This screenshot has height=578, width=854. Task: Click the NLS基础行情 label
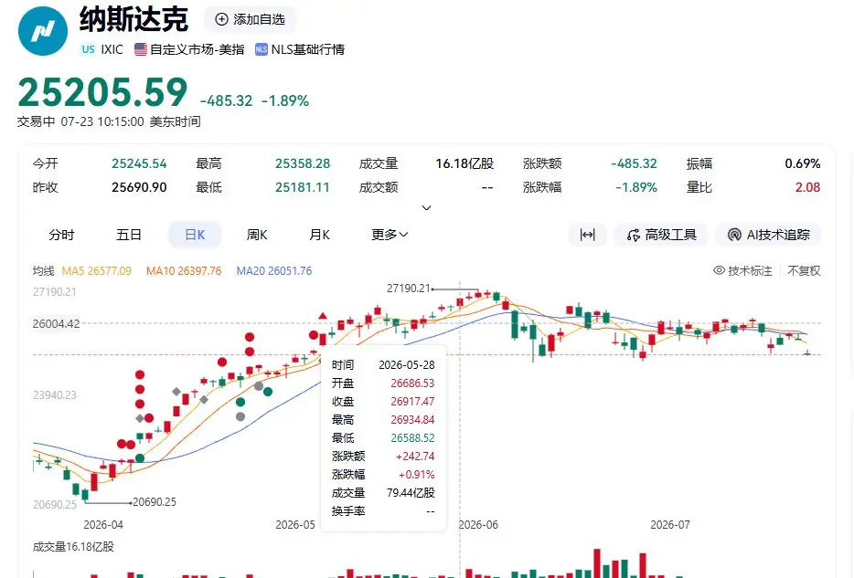point(308,49)
